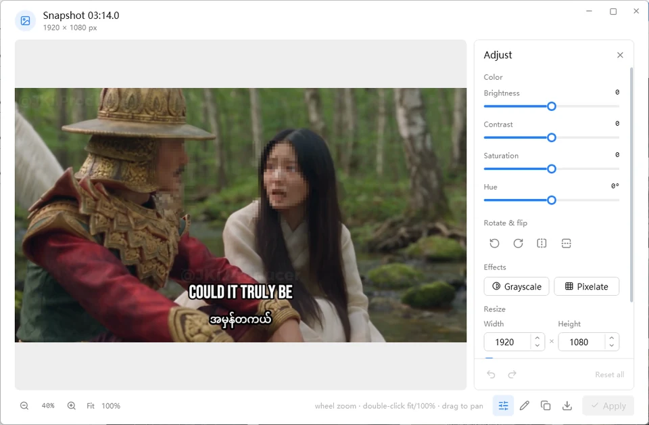Decrease the Width value with down arrow
The image size is (649, 425).
pyautogui.click(x=537, y=346)
